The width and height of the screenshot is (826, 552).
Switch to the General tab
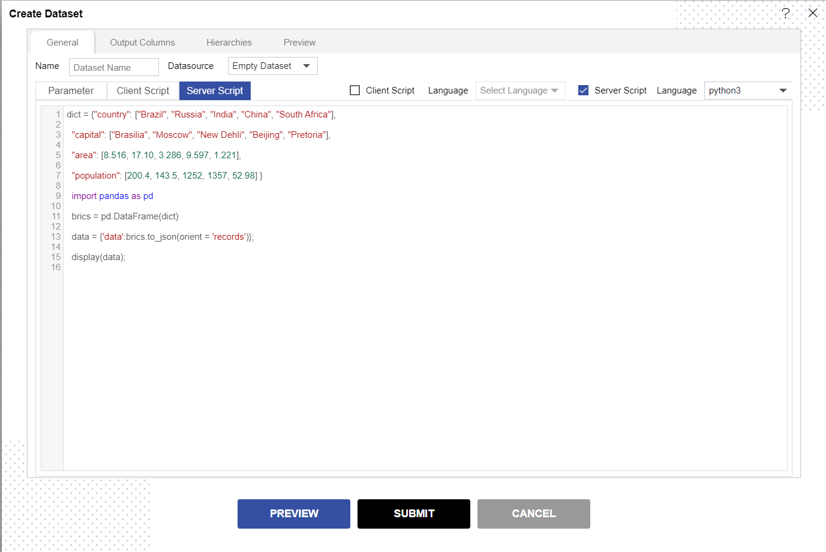pos(62,43)
